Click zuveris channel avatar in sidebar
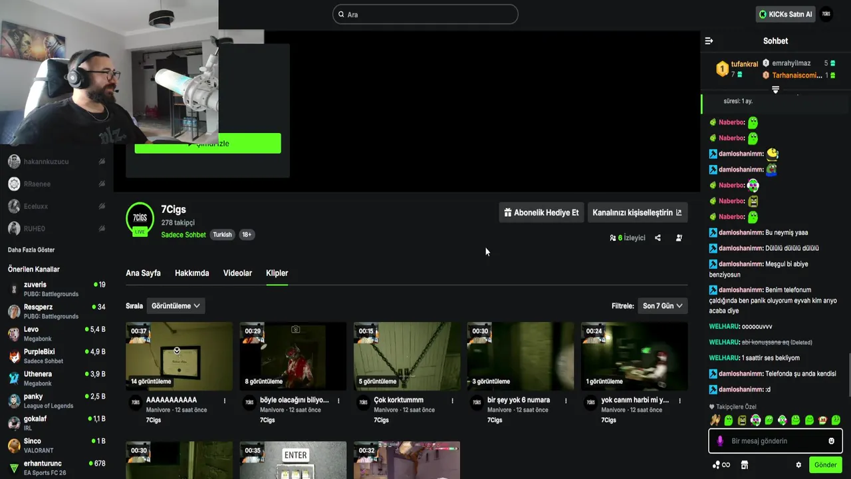 (14, 289)
